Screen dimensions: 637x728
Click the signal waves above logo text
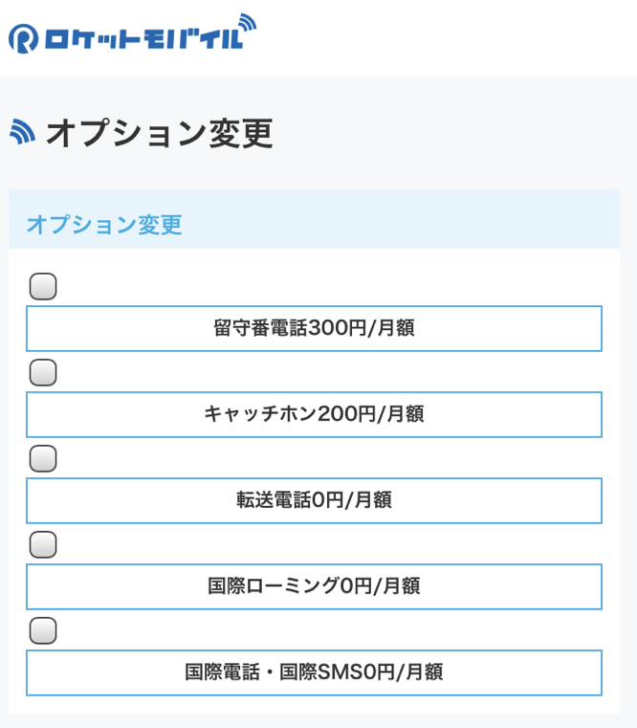point(247,23)
